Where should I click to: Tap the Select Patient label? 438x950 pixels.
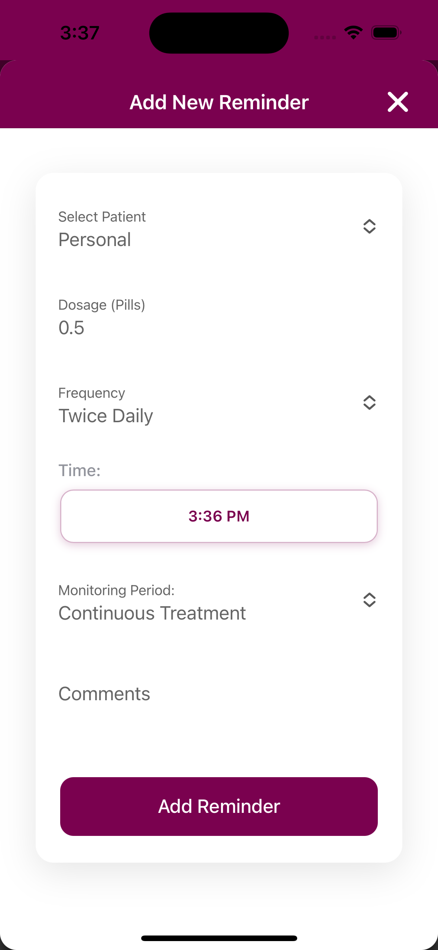click(102, 217)
